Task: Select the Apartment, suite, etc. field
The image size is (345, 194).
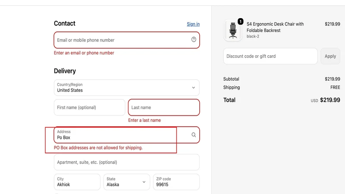Action: 127,162
